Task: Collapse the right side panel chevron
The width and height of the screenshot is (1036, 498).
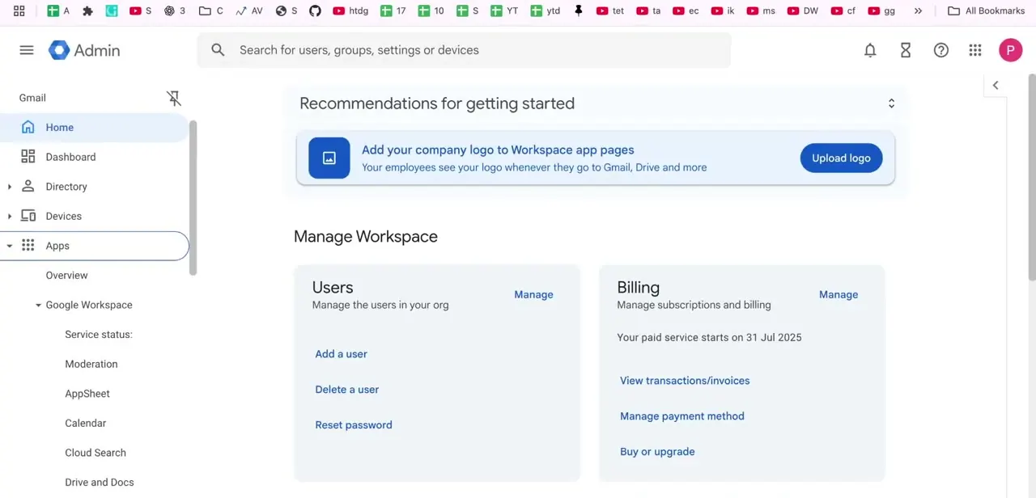Action: tap(996, 85)
